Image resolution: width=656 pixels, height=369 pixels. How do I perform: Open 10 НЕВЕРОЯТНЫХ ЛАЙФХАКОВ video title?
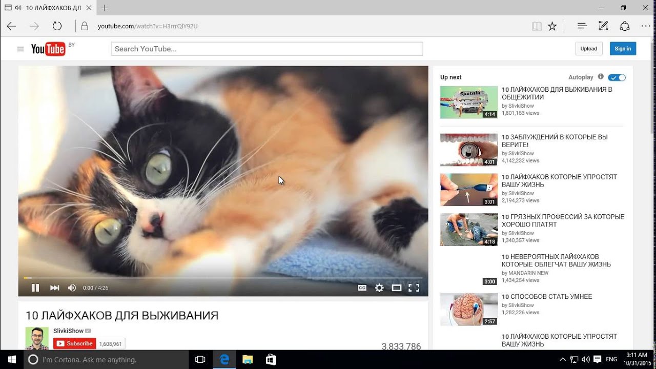(556, 261)
